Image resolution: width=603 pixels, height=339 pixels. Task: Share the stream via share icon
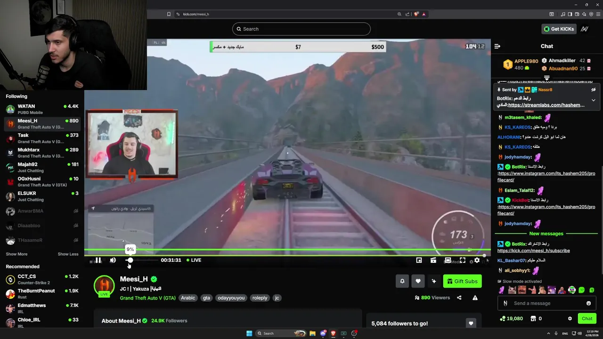(459, 298)
